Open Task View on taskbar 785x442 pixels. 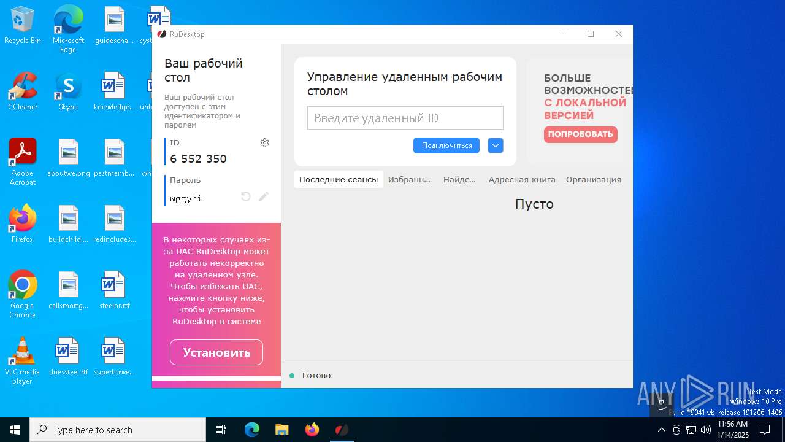221,430
